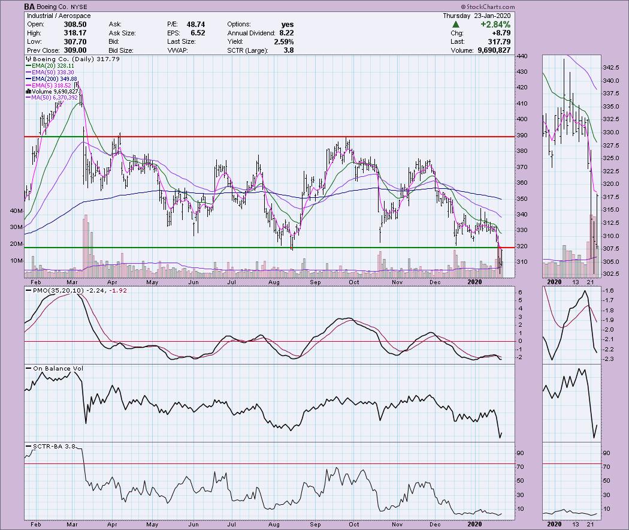Click the Industrial / Aerospace sector label

(59, 16)
